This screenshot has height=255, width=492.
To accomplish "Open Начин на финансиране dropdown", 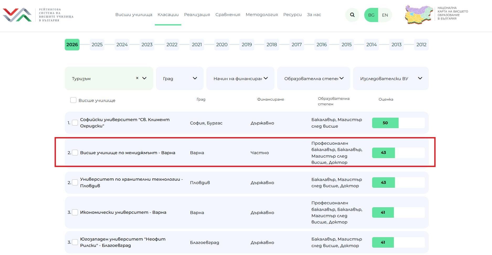I will [x=240, y=78].
